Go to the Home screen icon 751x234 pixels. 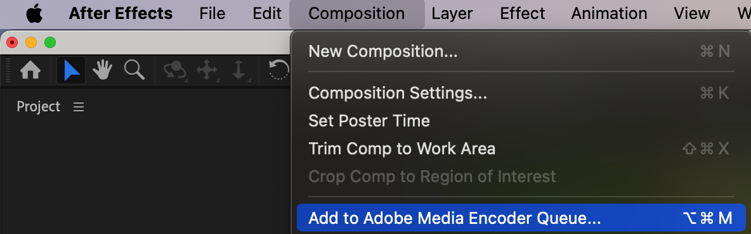(30, 71)
